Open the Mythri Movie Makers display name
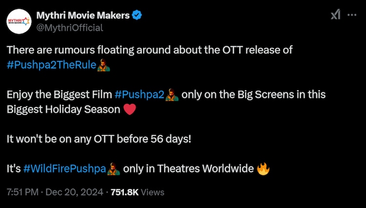 pos(83,15)
